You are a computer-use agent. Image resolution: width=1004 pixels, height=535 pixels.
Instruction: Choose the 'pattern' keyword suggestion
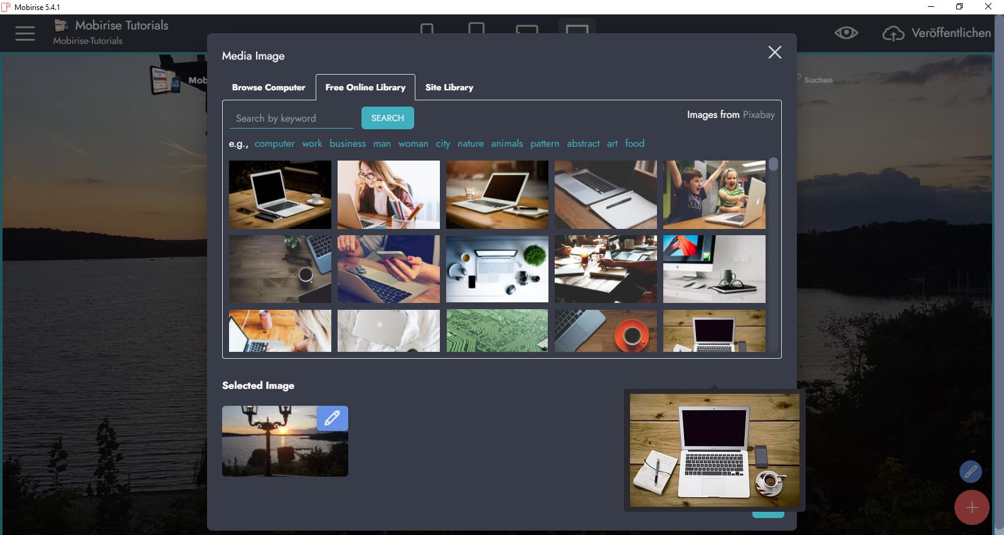545,144
